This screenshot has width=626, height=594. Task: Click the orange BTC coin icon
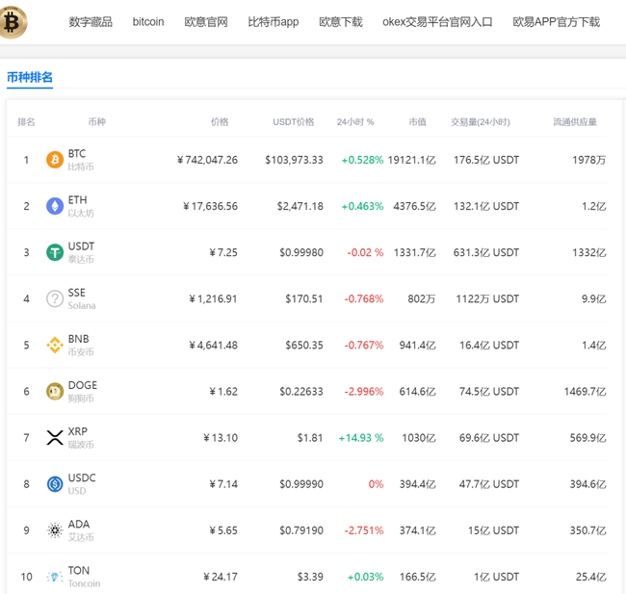(55, 160)
